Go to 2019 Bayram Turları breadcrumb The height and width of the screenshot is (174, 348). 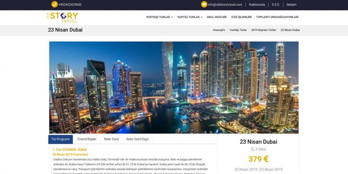coord(264,30)
